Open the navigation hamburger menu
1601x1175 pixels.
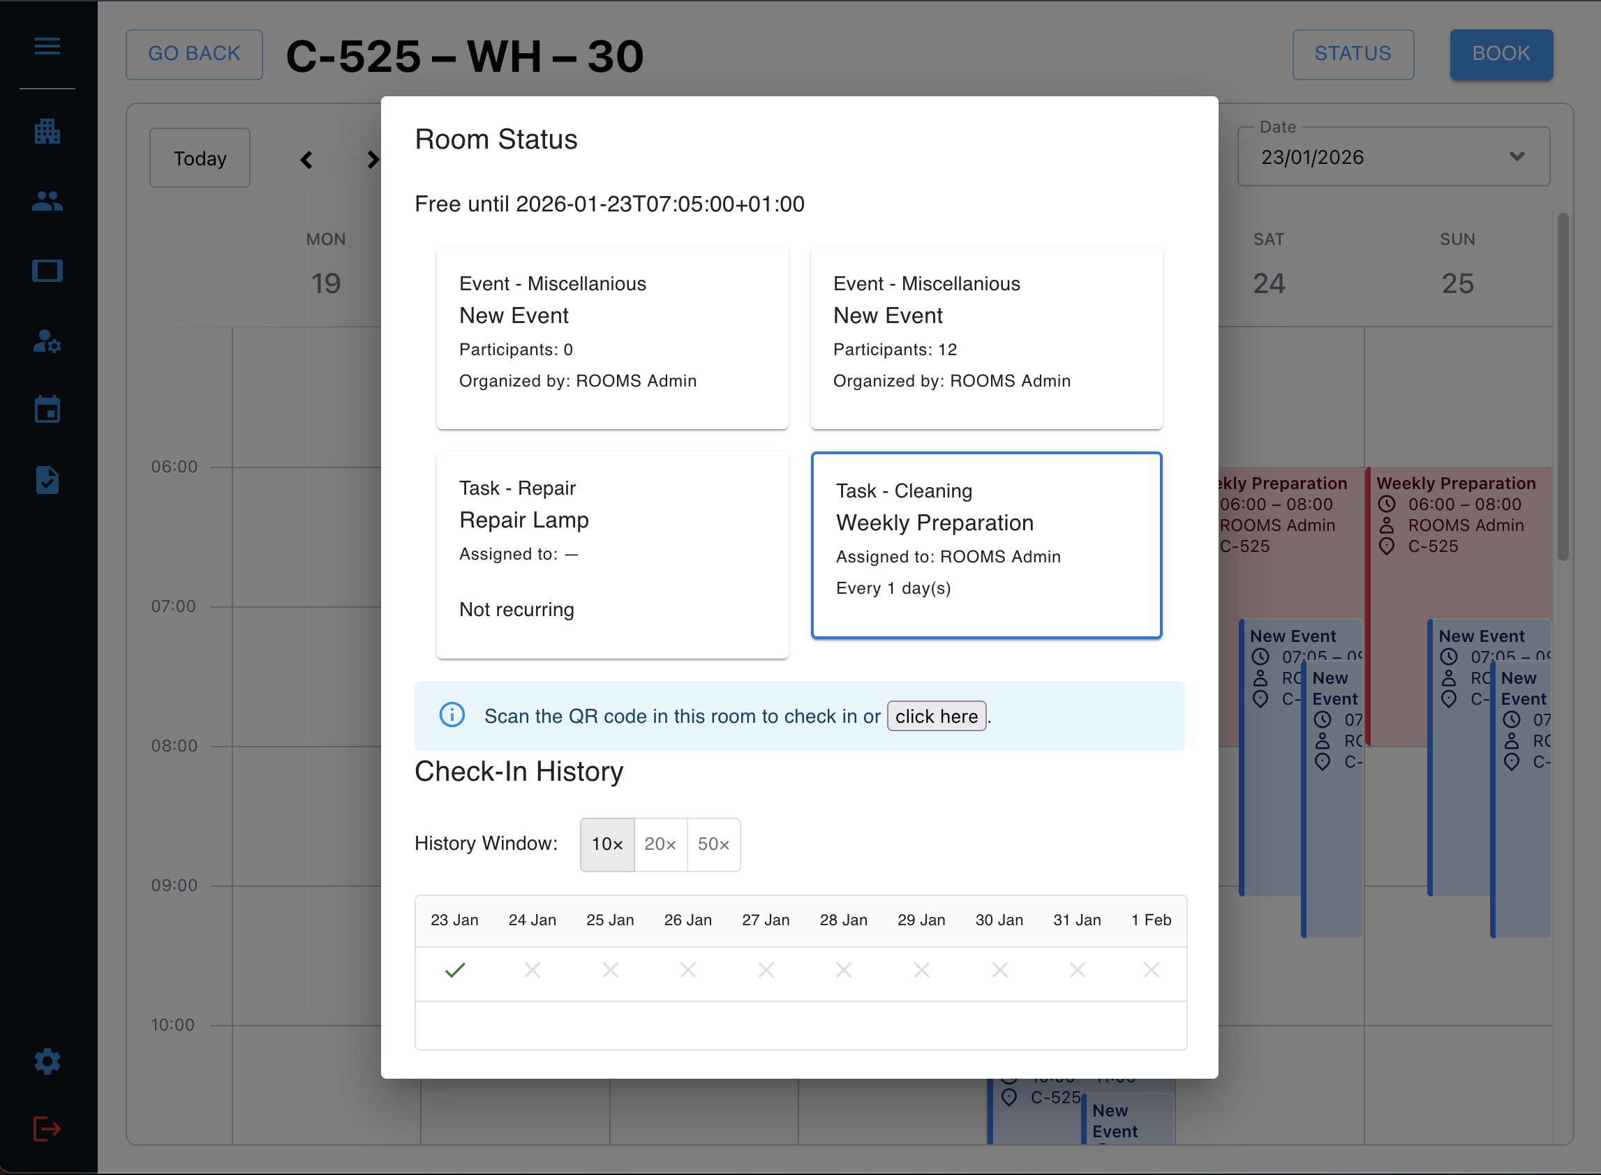click(x=46, y=45)
